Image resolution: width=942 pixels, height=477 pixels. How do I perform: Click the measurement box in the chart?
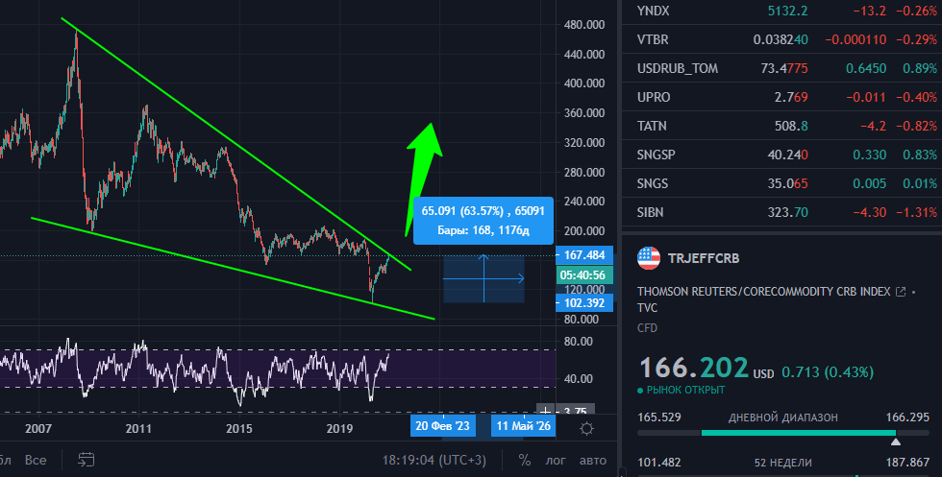coord(483,279)
